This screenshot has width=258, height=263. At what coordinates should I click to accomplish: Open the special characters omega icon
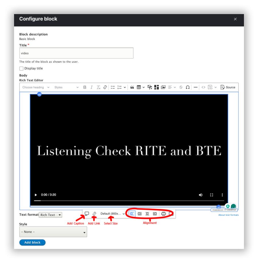(188, 87)
